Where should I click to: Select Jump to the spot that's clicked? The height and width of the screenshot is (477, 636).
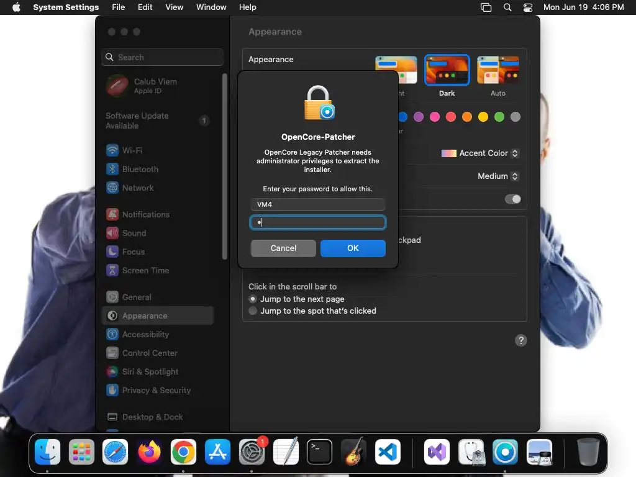point(253,311)
